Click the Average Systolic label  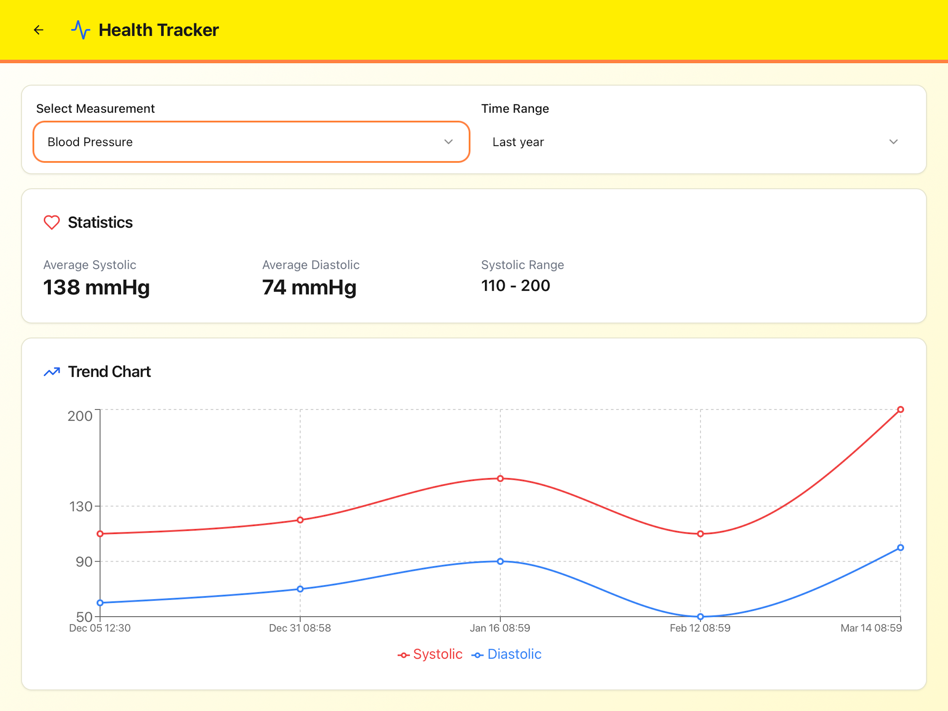[90, 265]
